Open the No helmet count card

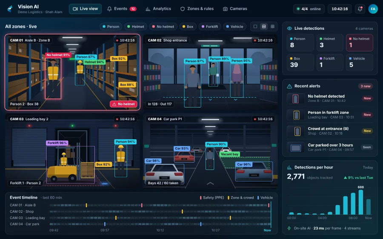359,42
